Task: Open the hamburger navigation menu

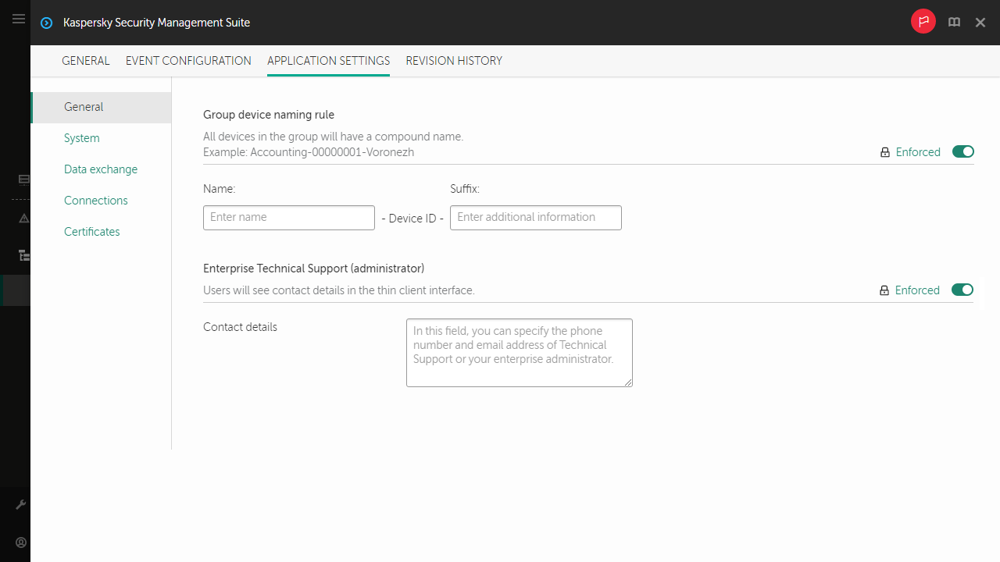Action: coord(19,20)
